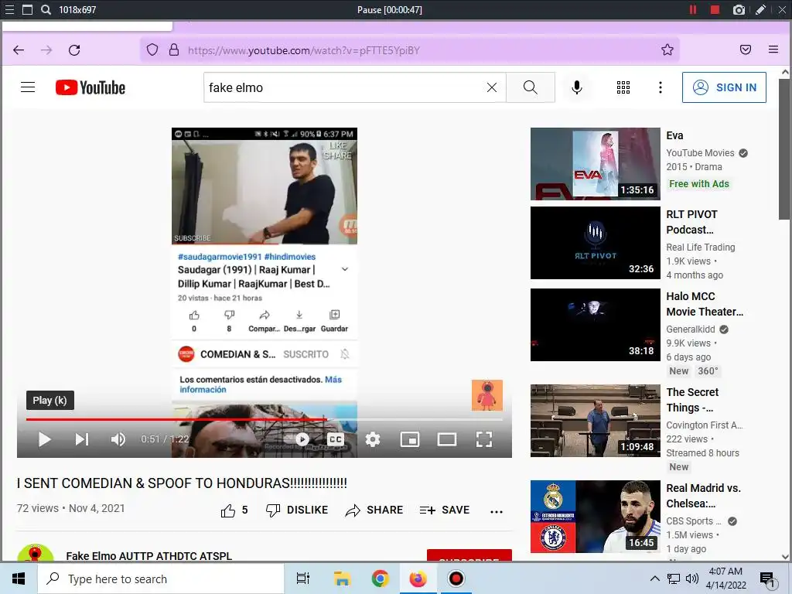This screenshot has width=792, height=594.
Task: Switch to theater mode
Action: coord(447,439)
